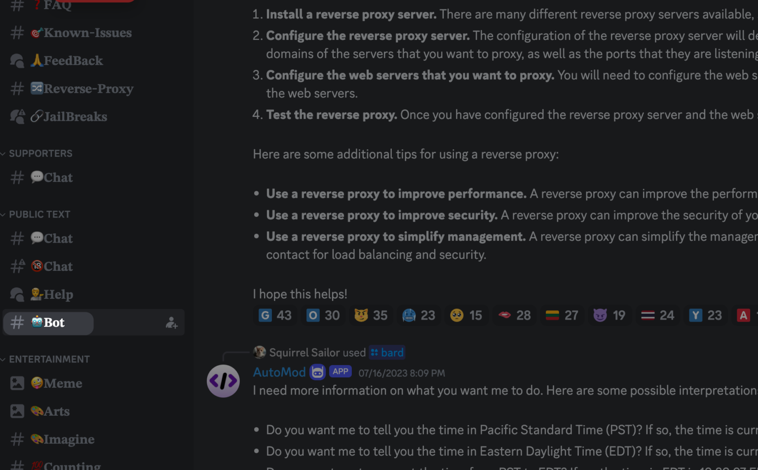Open the Imagine channel
This screenshot has width=758, height=470.
pos(62,439)
